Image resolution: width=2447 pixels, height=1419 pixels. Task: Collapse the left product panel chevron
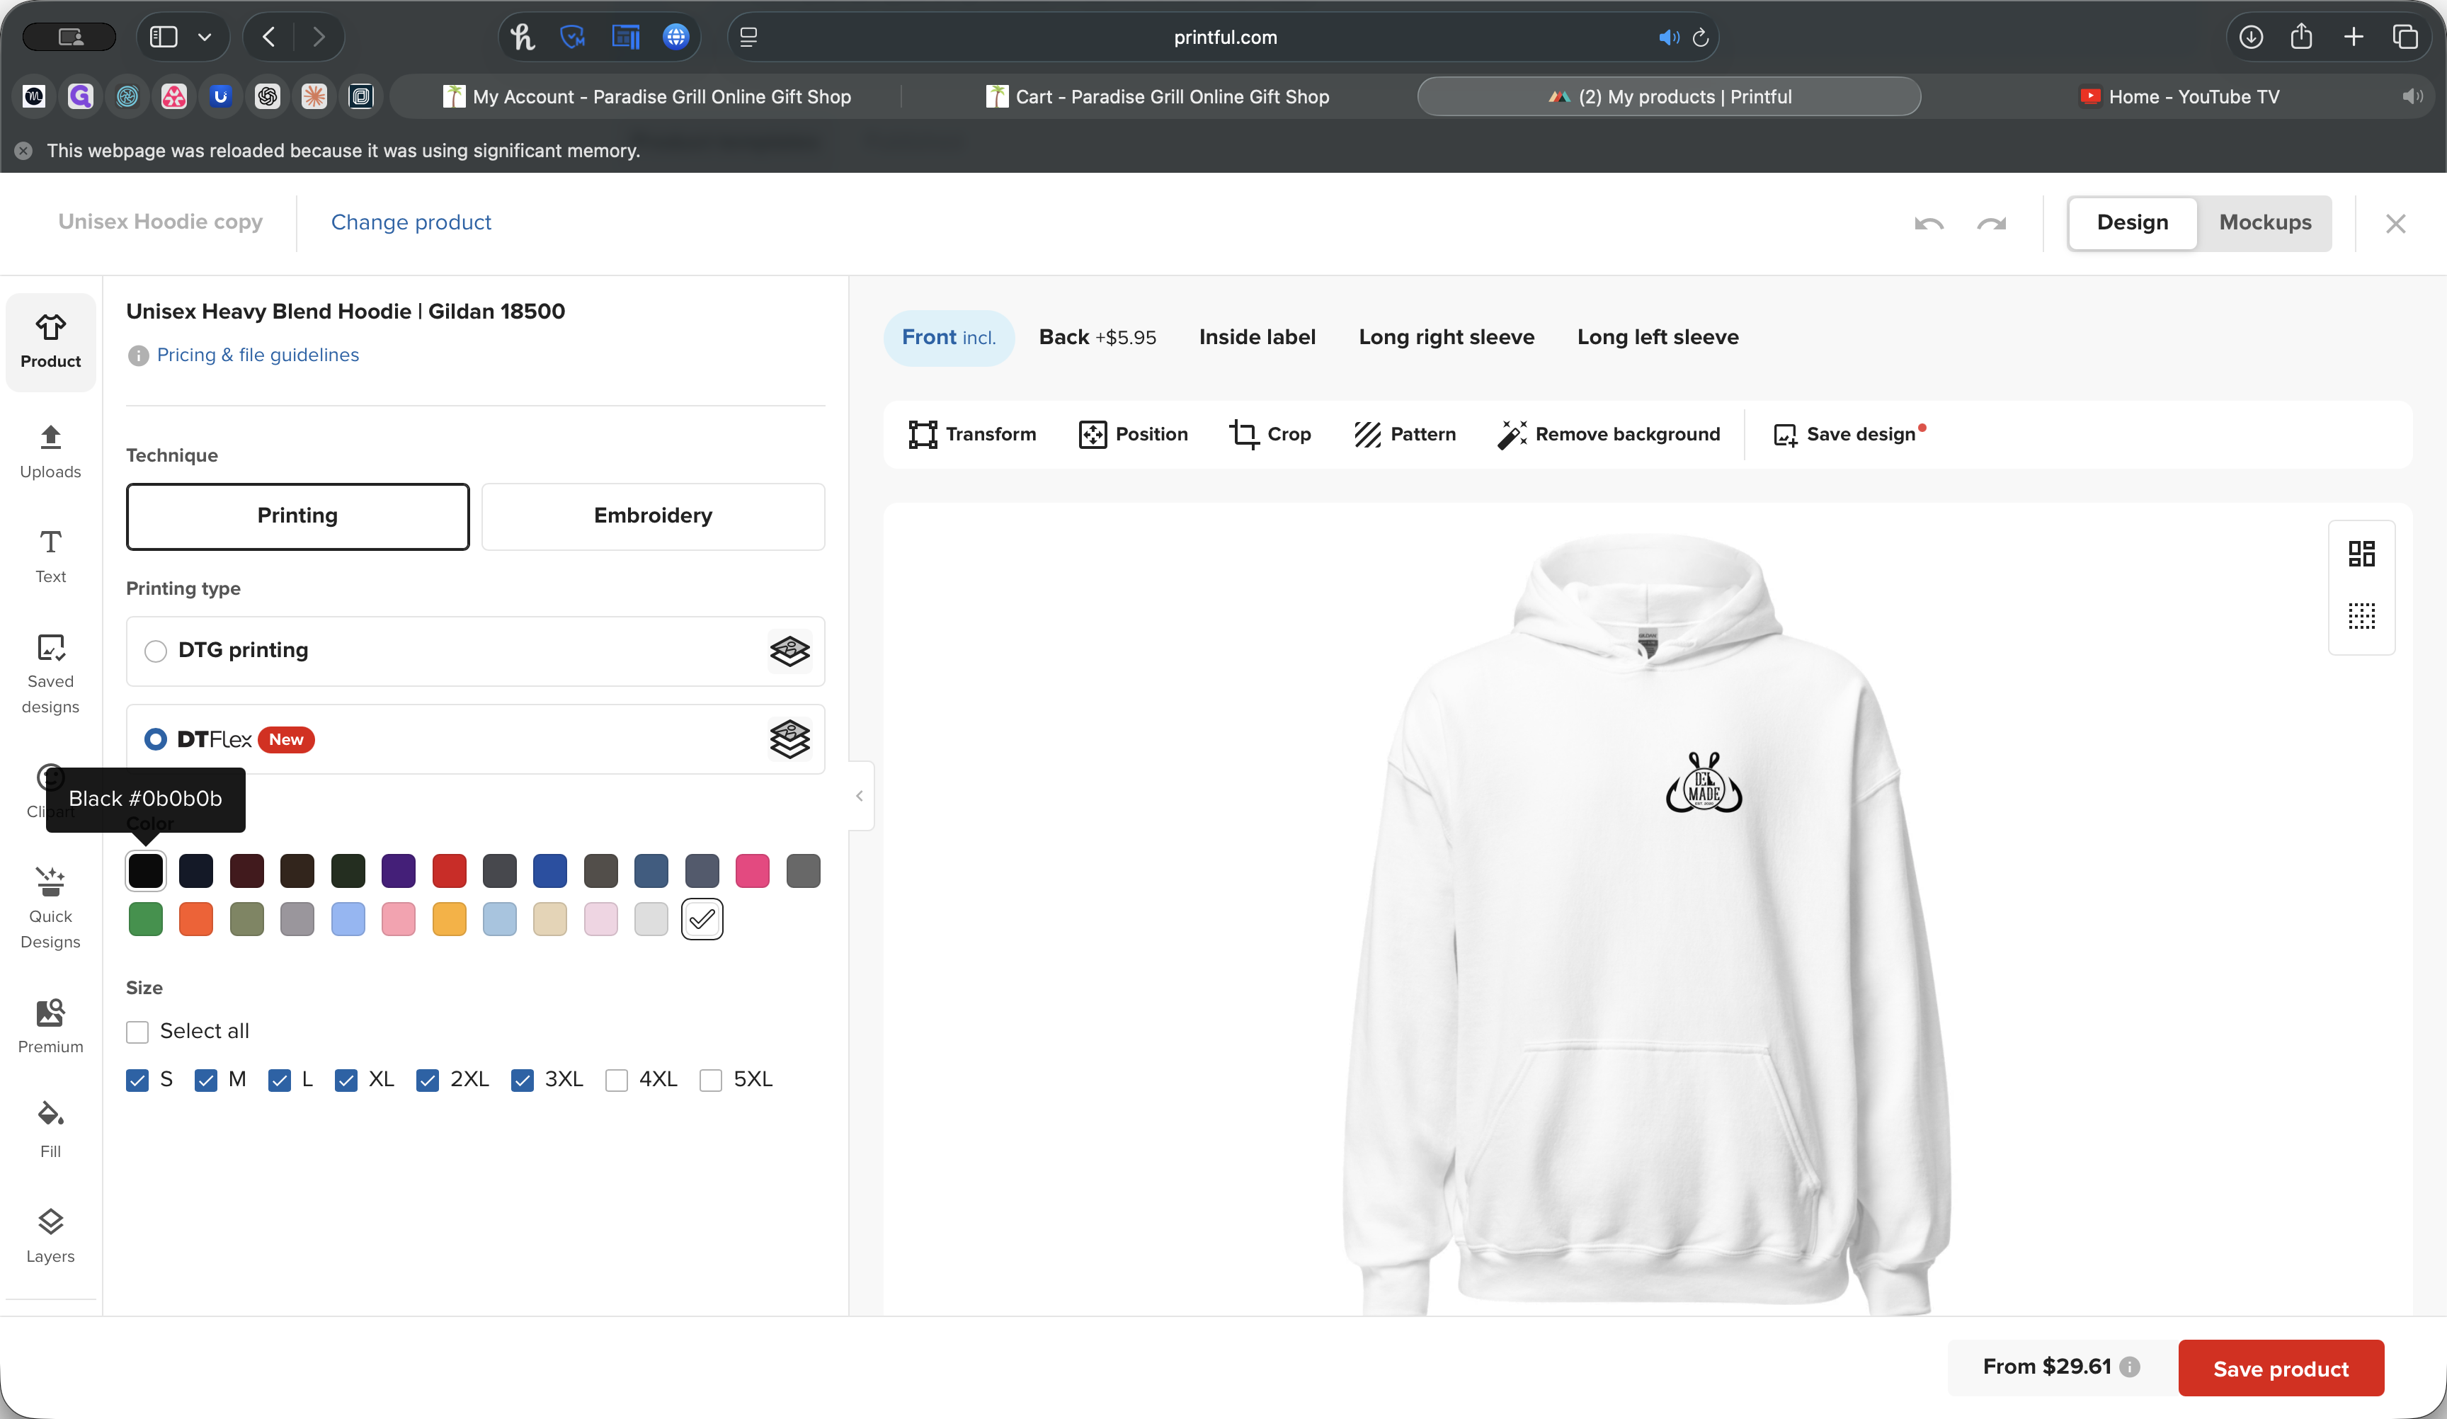tap(860, 797)
